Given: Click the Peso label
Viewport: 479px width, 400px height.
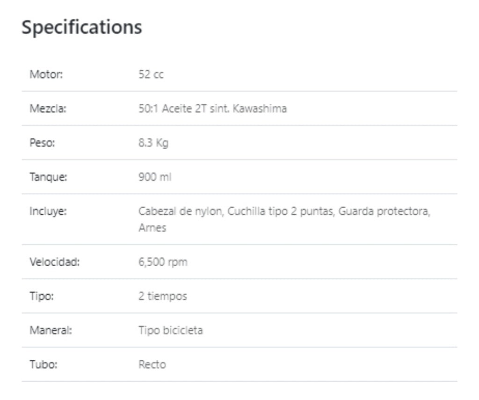Looking at the screenshot, I should pos(43,143).
